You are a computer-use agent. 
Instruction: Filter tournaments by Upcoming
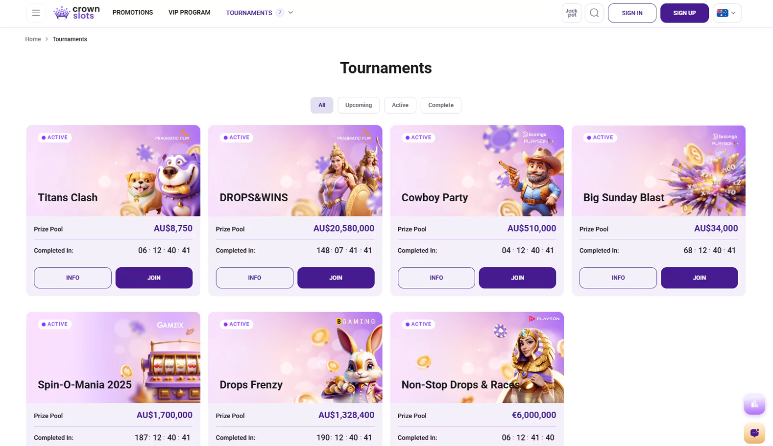point(359,105)
